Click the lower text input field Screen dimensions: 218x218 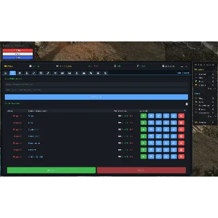(96, 90)
